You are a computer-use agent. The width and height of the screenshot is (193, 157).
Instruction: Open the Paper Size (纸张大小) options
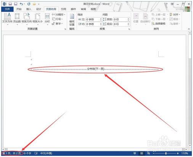tap(37, 19)
